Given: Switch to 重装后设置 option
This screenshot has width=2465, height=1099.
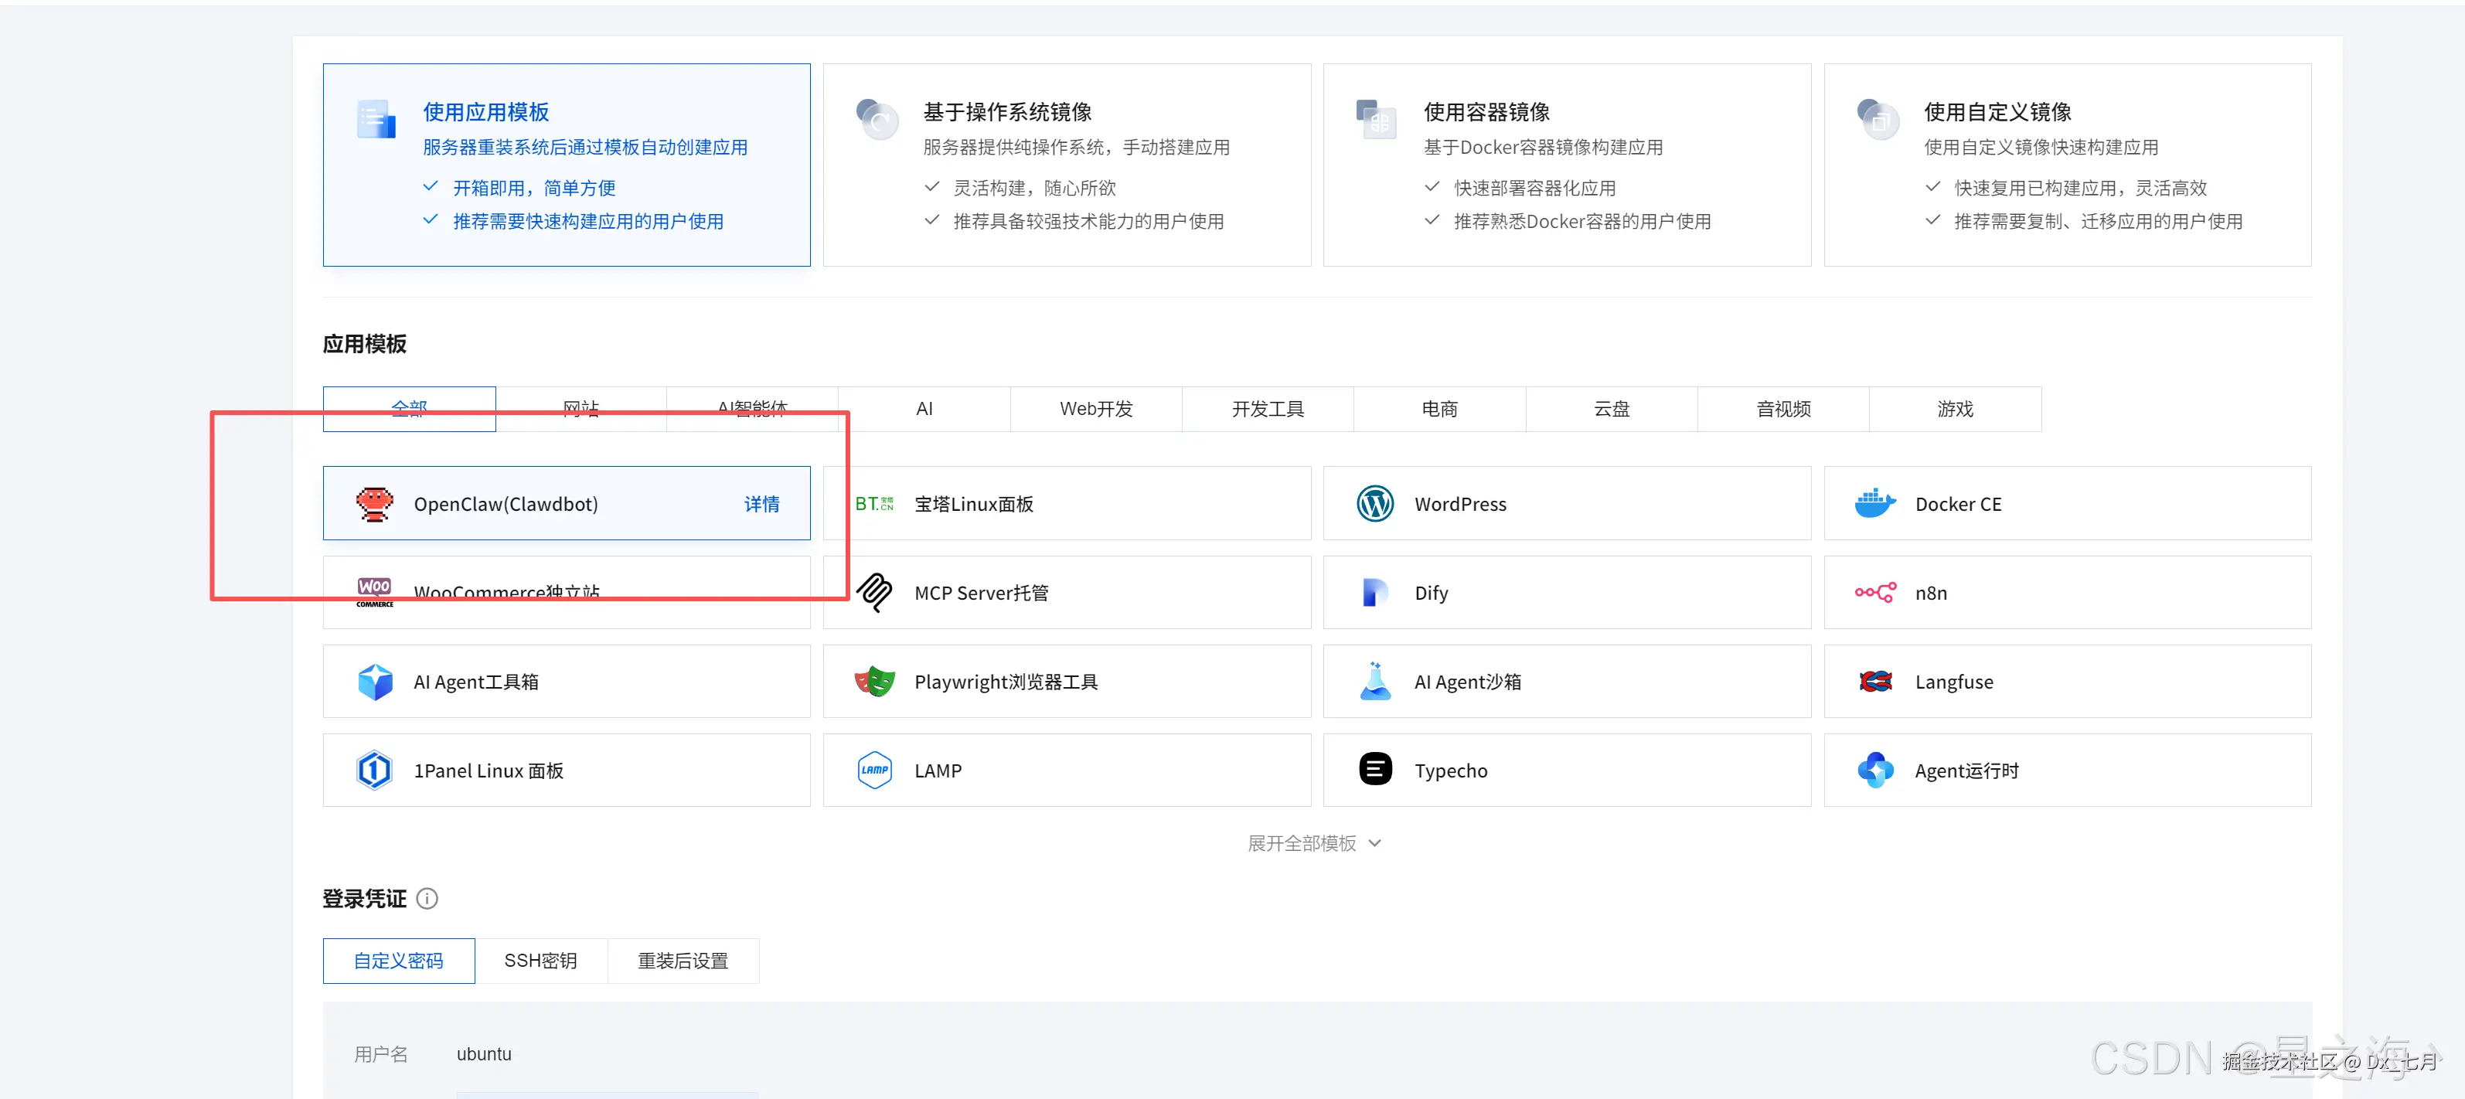Looking at the screenshot, I should 683,961.
